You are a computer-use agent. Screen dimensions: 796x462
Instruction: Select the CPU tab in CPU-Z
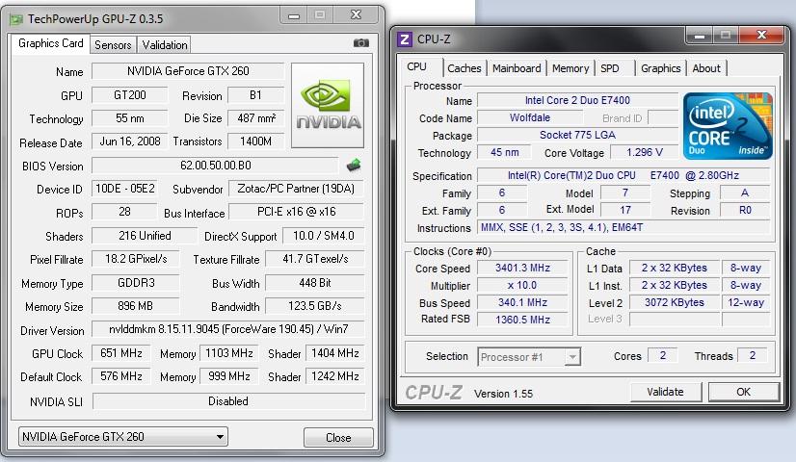click(416, 66)
